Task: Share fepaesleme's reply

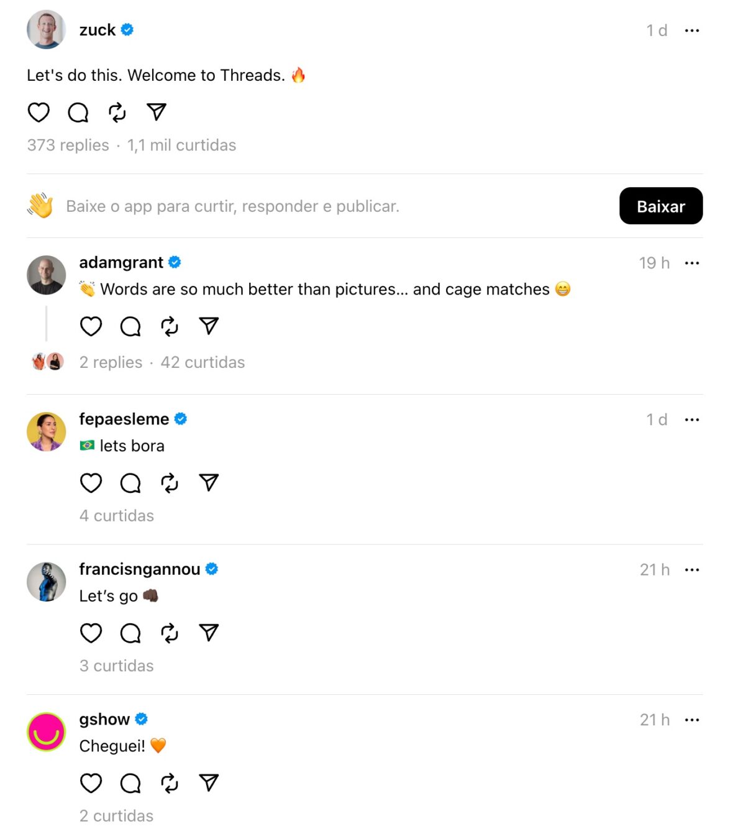Action: [209, 482]
